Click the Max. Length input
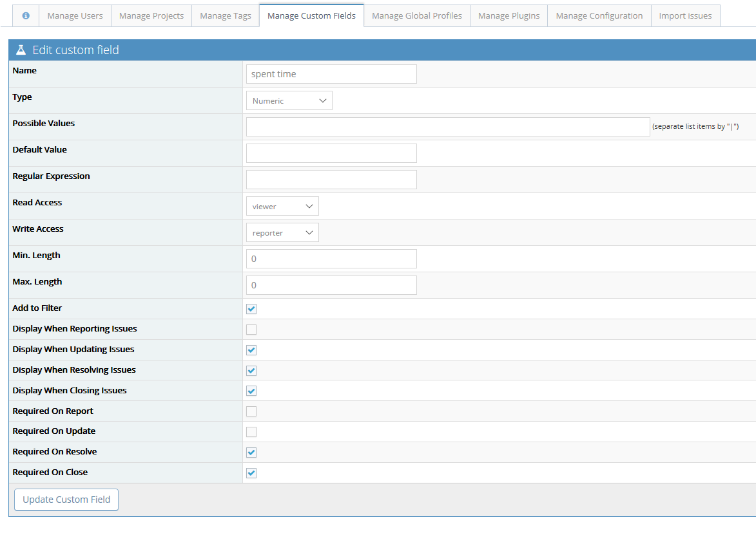This screenshot has width=756, height=533. point(331,285)
